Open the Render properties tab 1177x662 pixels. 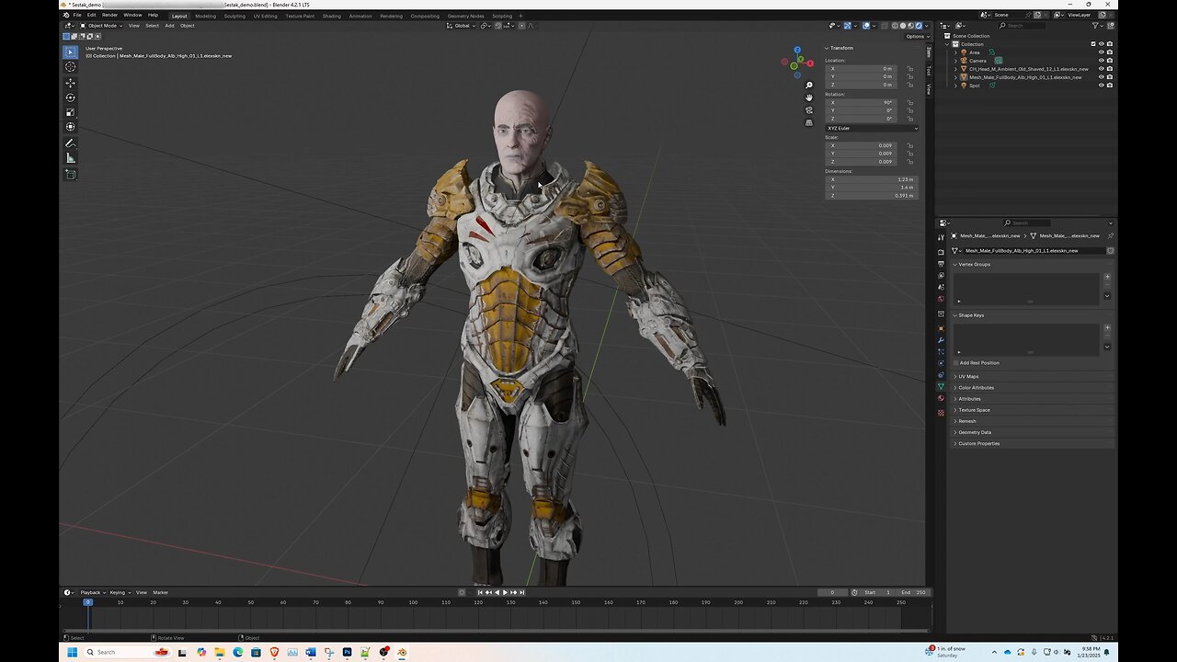[x=941, y=252]
